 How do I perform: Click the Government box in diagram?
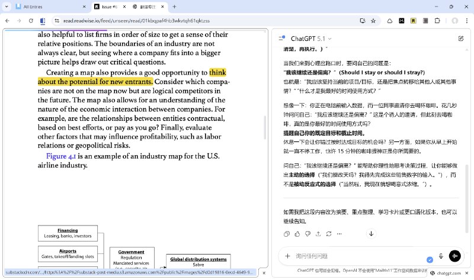coord(132,258)
